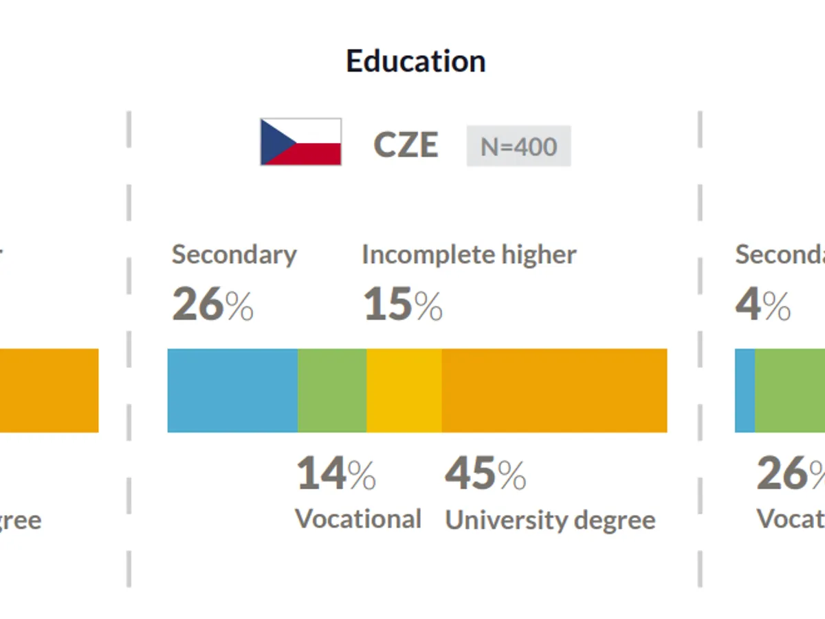Click the 15% Incomplete higher value

403,305
